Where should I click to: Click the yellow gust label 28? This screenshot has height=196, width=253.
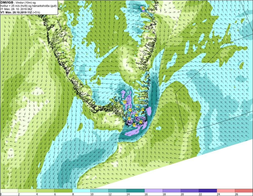(x=143, y=8)
